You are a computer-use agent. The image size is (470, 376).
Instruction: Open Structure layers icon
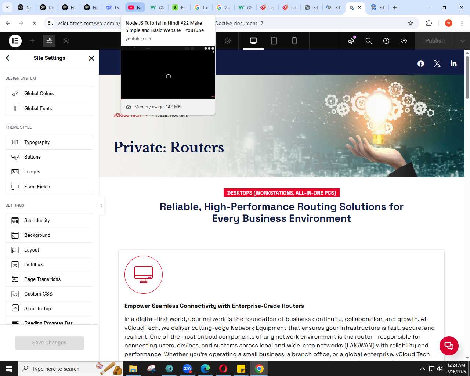tap(66, 41)
